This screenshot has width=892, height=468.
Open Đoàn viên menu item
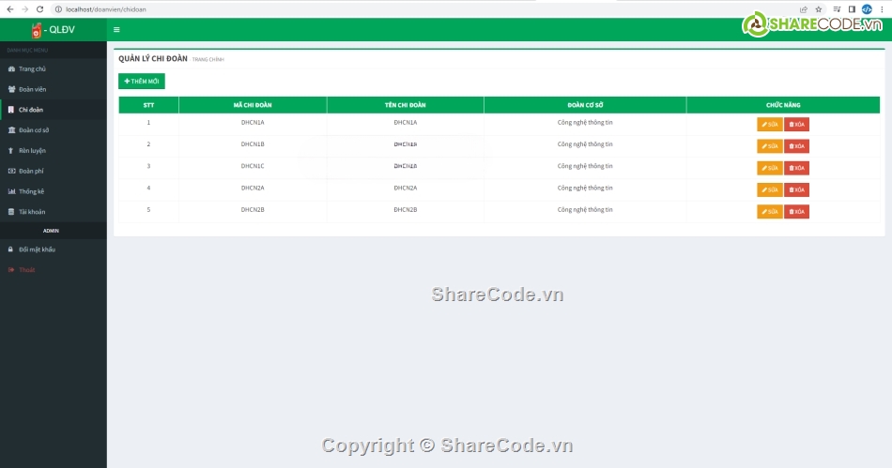(54, 89)
